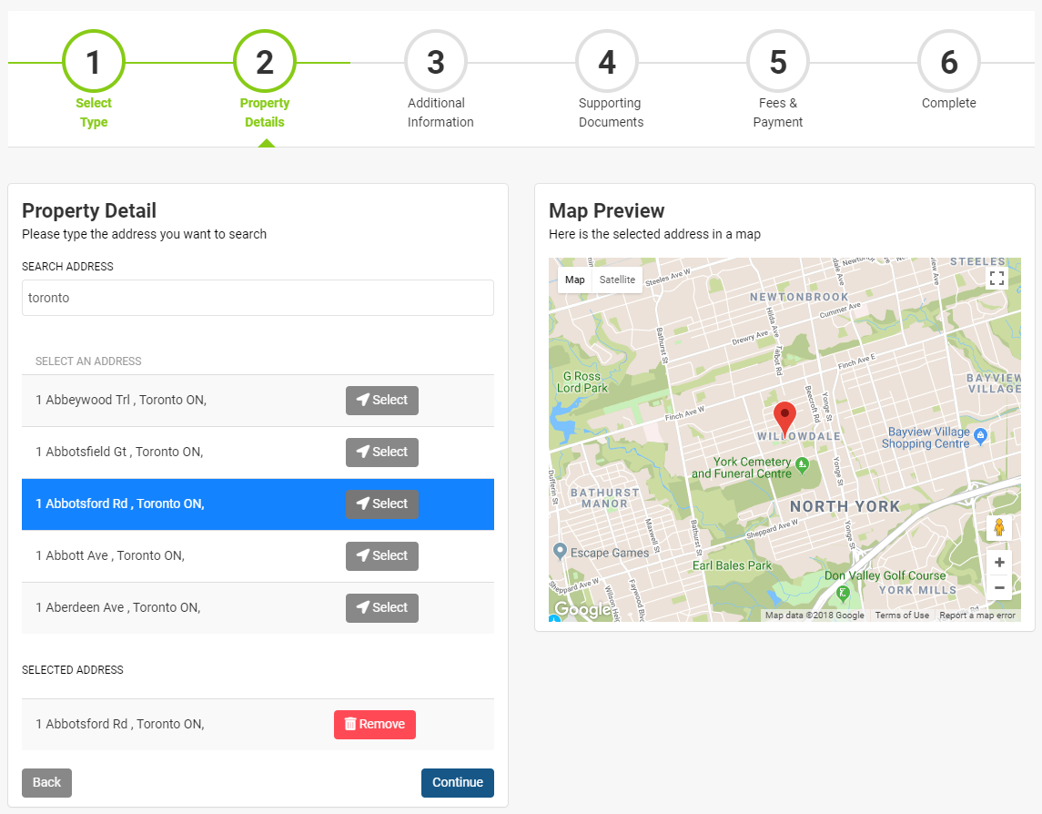Click the Pegman Street View icon

998,526
